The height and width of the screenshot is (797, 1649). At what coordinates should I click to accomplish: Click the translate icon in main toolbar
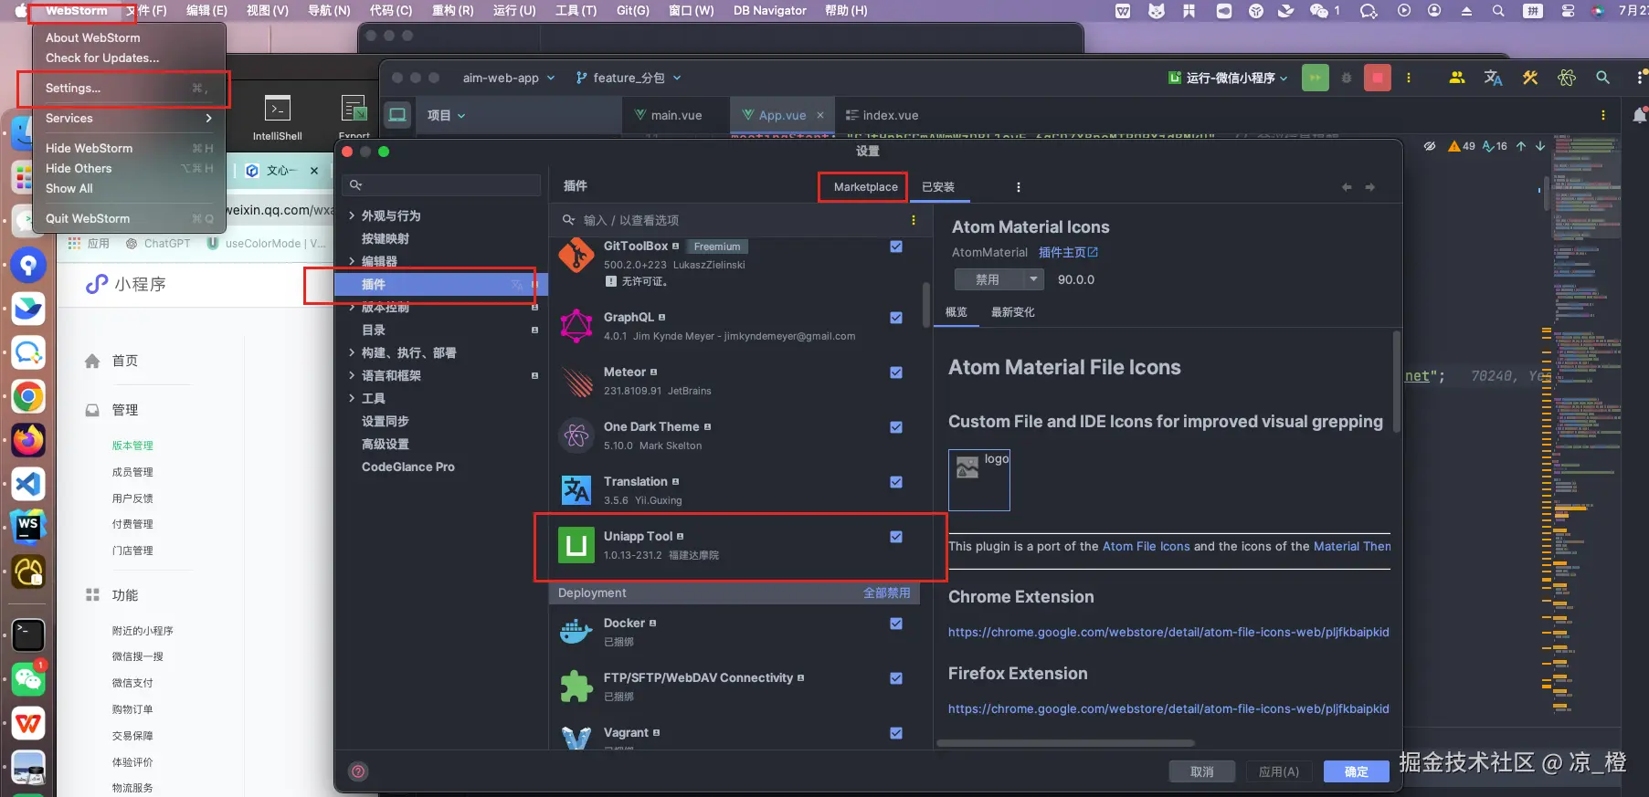pos(1494,78)
